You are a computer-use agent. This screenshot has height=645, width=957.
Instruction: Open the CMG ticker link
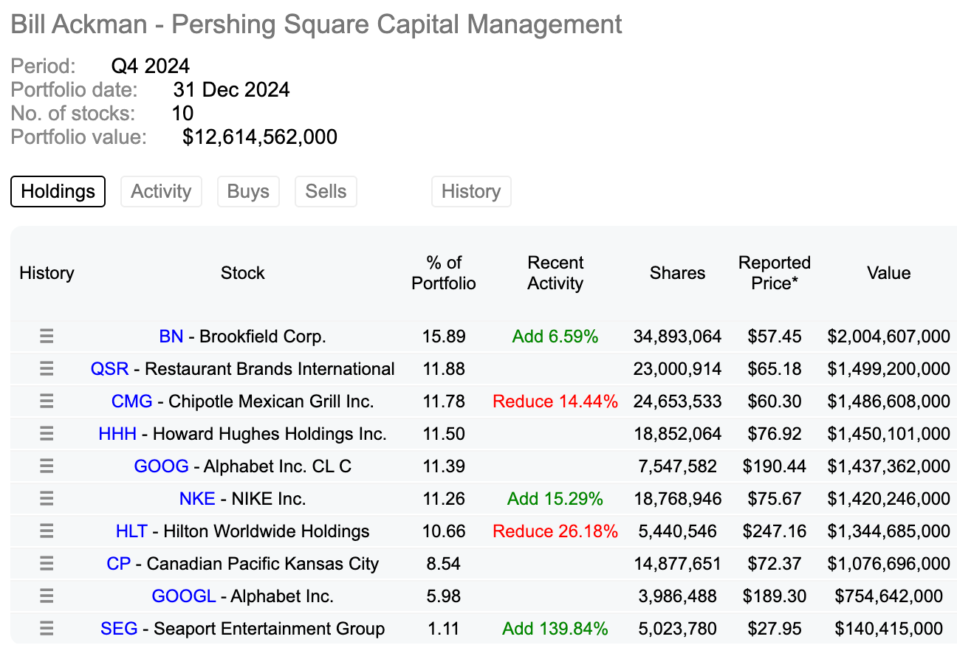pyautogui.click(x=132, y=401)
